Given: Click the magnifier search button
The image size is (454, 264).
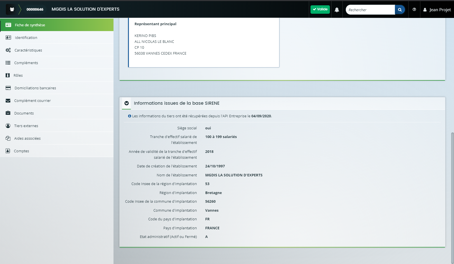Looking at the screenshot, I should (x=400, y=10).
